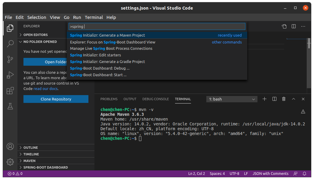
Task: Open the notifications bell in status bar
Action: 304,174
